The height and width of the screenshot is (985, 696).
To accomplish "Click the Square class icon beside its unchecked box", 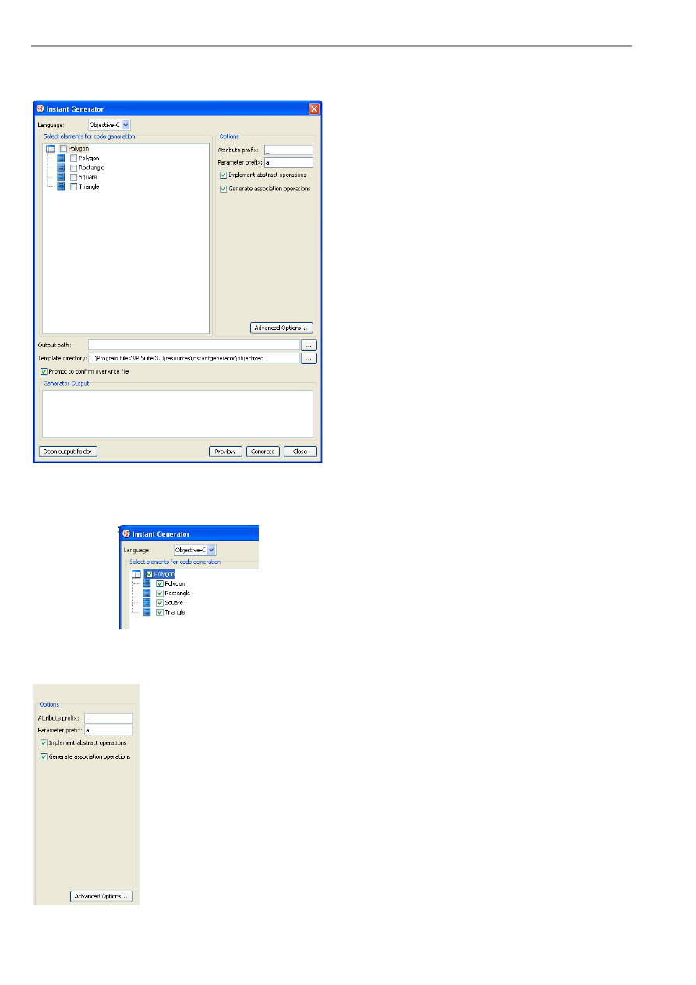I will point(62,177).
